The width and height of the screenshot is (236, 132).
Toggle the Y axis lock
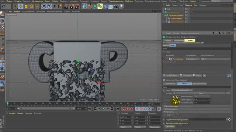(x=49, y=6)
